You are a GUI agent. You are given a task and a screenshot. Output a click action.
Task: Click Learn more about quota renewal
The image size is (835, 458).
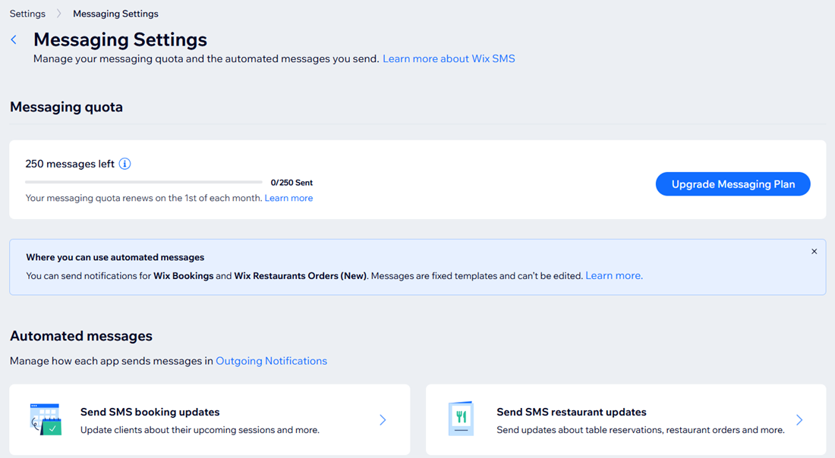tap(288, 197)
